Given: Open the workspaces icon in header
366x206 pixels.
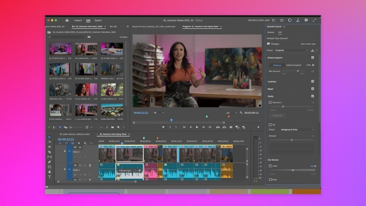Looking at the screenshot, I should click(274, 20).
